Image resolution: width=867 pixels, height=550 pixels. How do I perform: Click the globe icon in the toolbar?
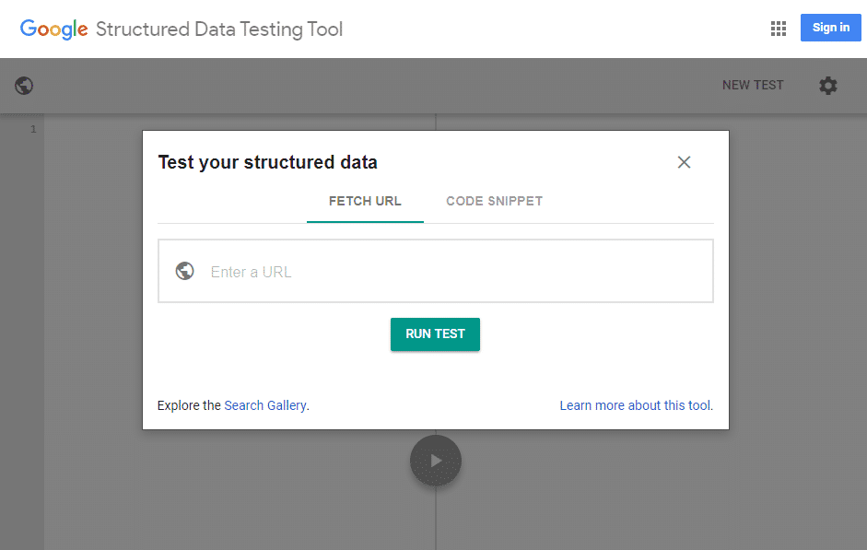tap(24, 86)
